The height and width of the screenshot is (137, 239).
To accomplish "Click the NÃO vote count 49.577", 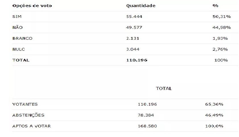I will tap(134, 27).
